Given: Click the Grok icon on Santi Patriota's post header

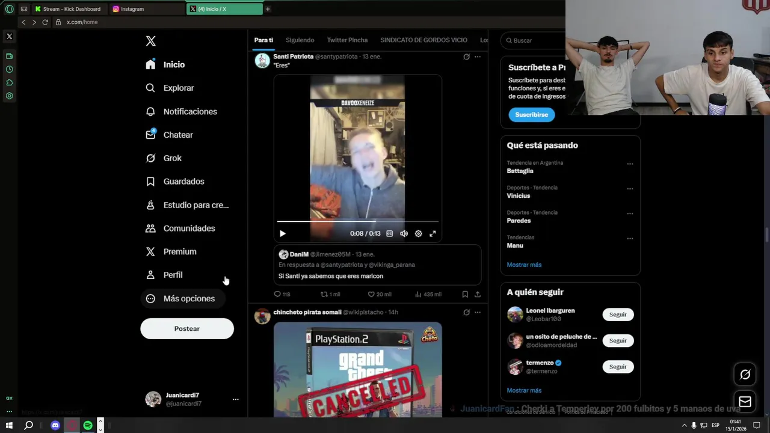Looking at the screenshot, I should click(466, 57).
